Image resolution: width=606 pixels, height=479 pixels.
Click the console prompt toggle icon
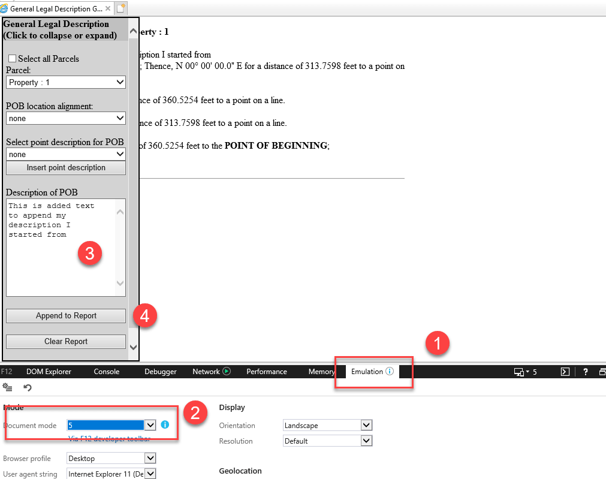pos(565,372)
